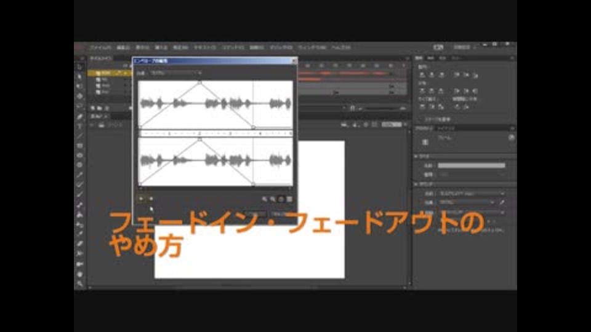Open the 挿入 menu
This screenshot has width=591, height=332.
point(161,47)
